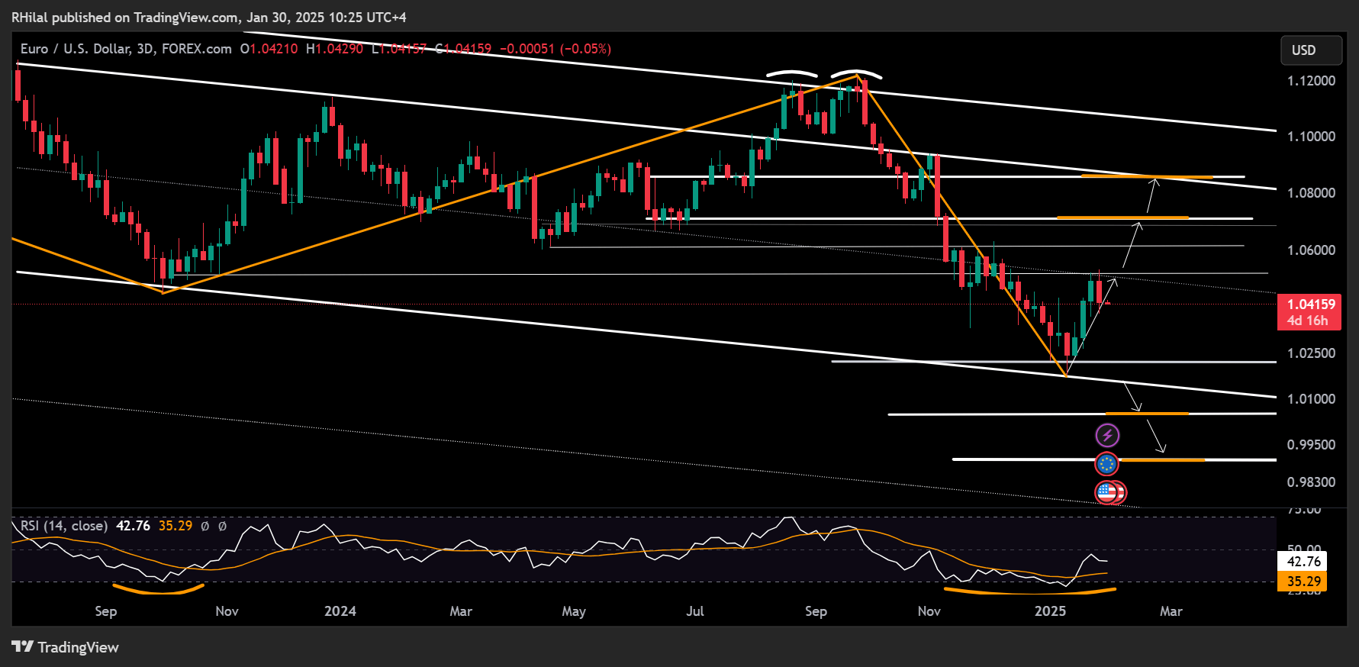Click the 0.98300 price axis label
The image size is (1359, 667).
tap(1311, 482)
